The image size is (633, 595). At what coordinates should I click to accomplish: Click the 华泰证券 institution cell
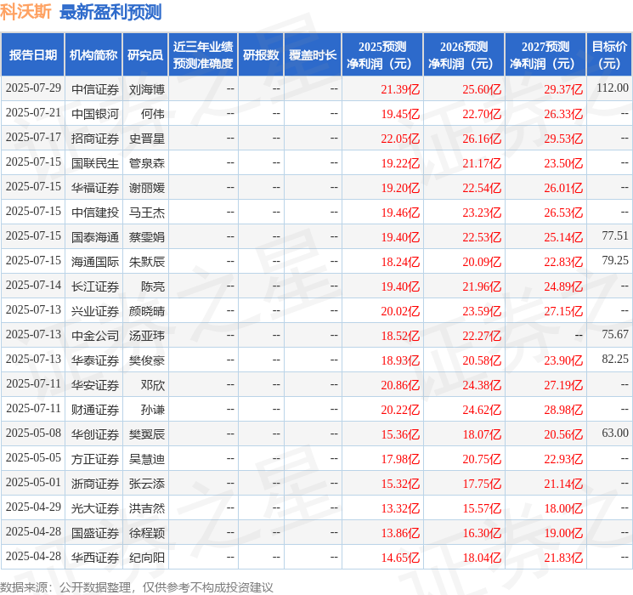95,360
